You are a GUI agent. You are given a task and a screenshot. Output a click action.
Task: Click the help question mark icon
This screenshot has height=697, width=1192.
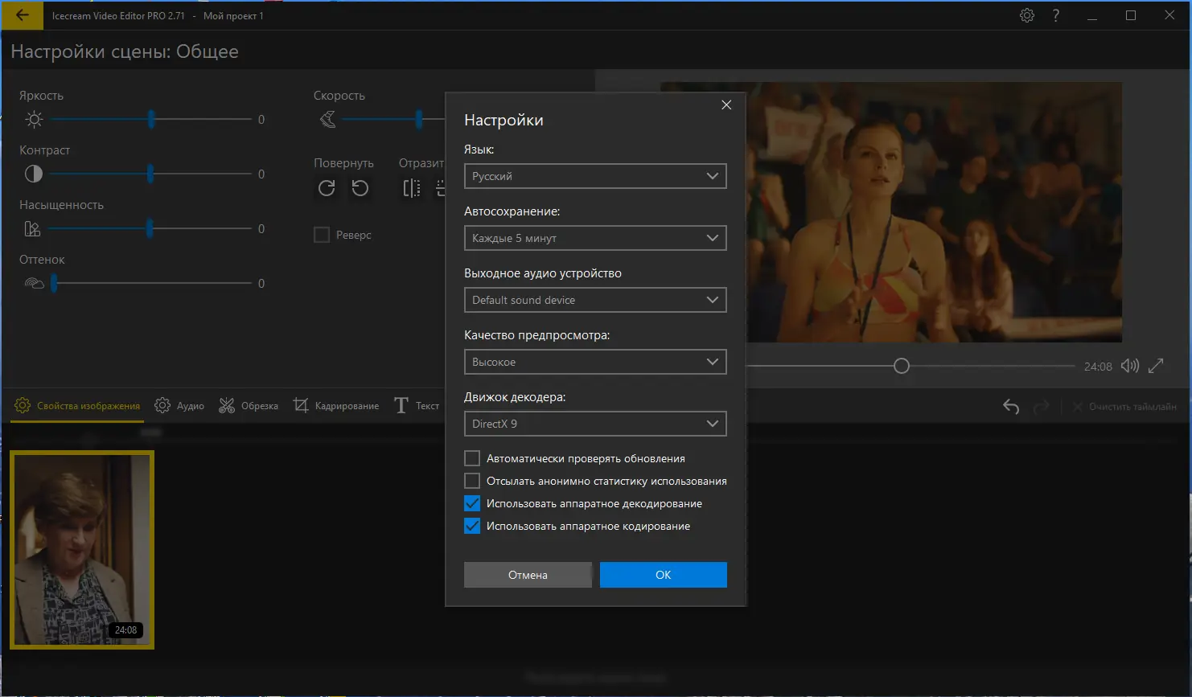(1056, 15)
